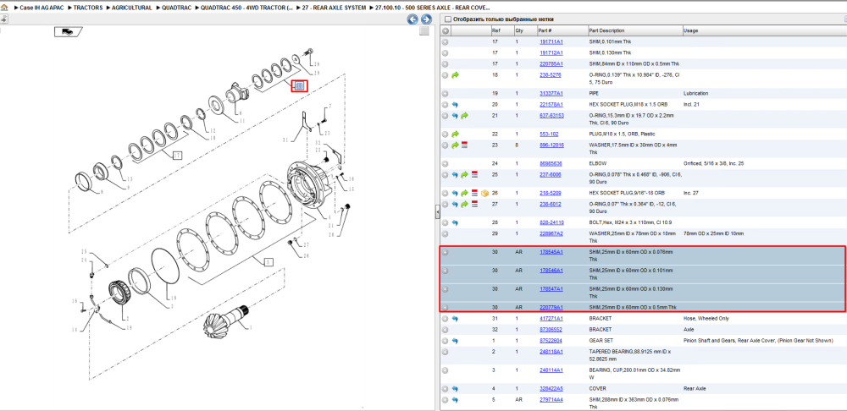Go to previous diagram with left arrow

coord(412,19)
